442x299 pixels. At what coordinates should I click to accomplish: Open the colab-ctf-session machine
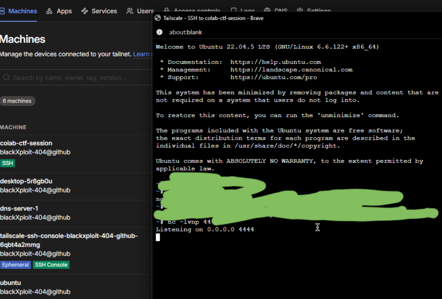click(x=26, y=143)
